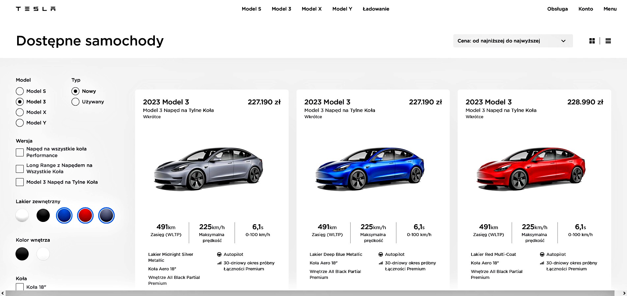Image resolution: width=627 pixels, height=296 pixels.
Task: Click left arrow of horizontal scrollbar
Action: 3,293
